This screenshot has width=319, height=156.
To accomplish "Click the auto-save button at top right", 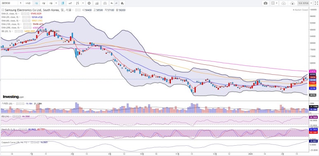I will coord(303,3).
